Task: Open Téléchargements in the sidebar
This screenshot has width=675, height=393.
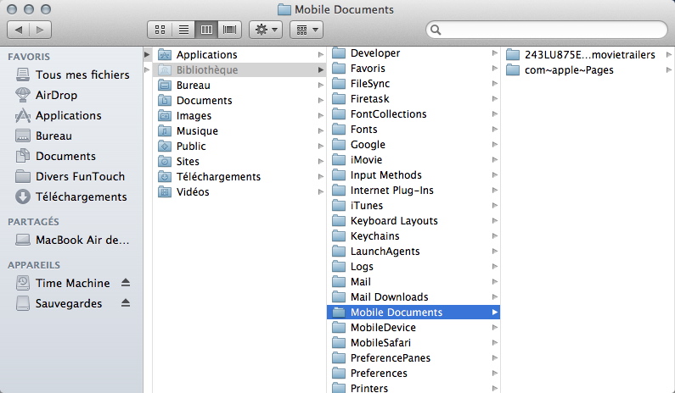Action: 71,196
